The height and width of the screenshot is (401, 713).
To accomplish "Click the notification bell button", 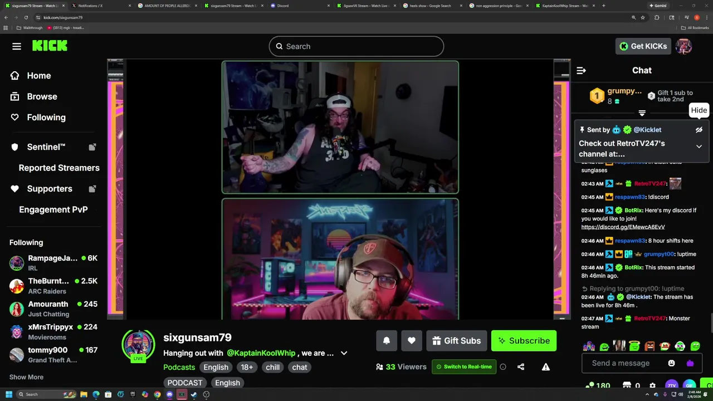I will click(387, 341).
